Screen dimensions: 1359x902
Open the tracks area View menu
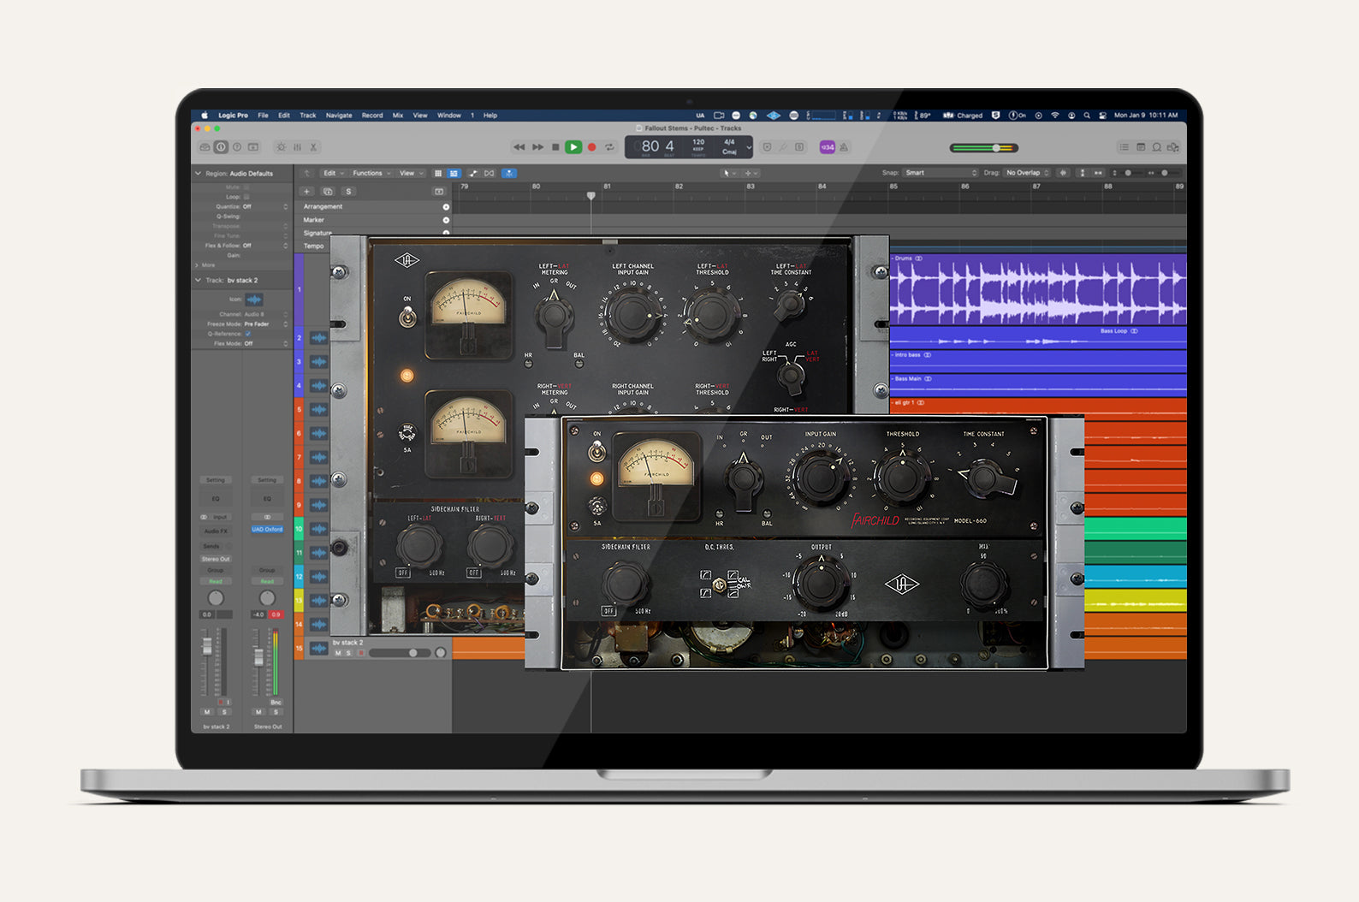pyautogui.click(x=410, y=173)
